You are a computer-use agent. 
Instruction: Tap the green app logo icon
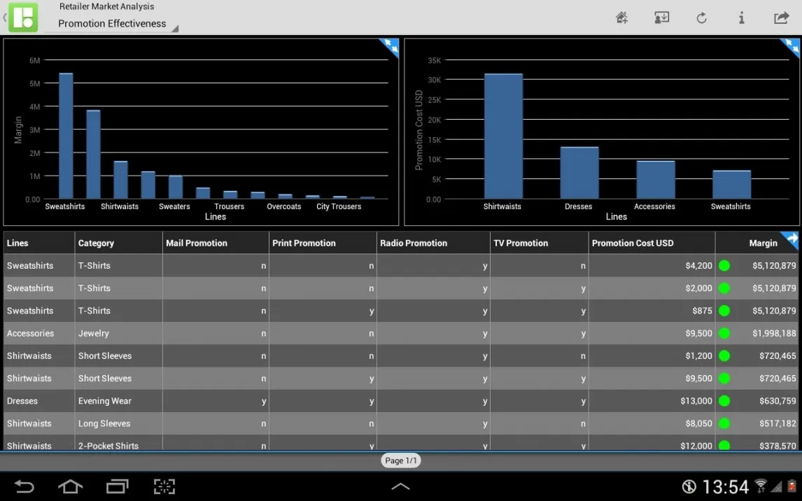[23, 17]
